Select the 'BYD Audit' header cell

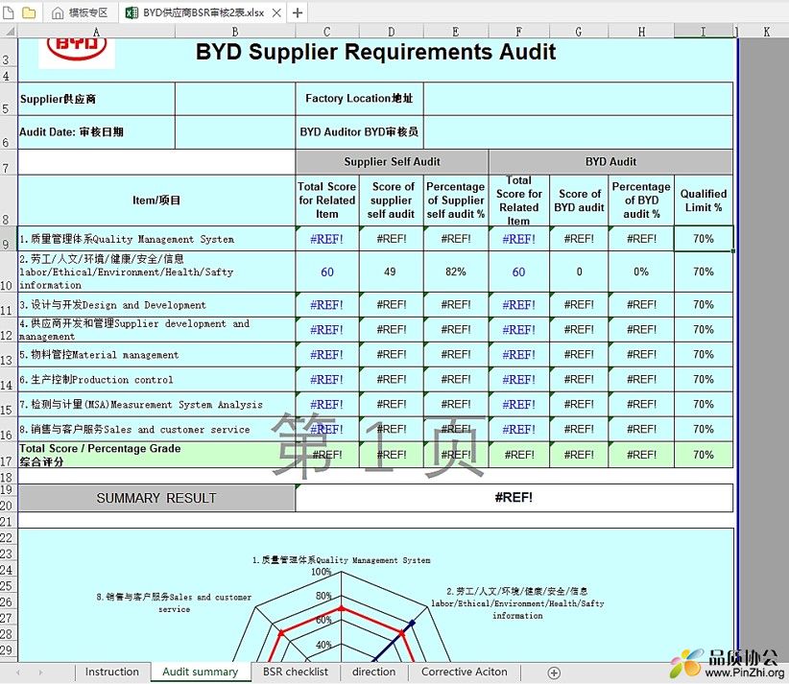coord(610,162)
